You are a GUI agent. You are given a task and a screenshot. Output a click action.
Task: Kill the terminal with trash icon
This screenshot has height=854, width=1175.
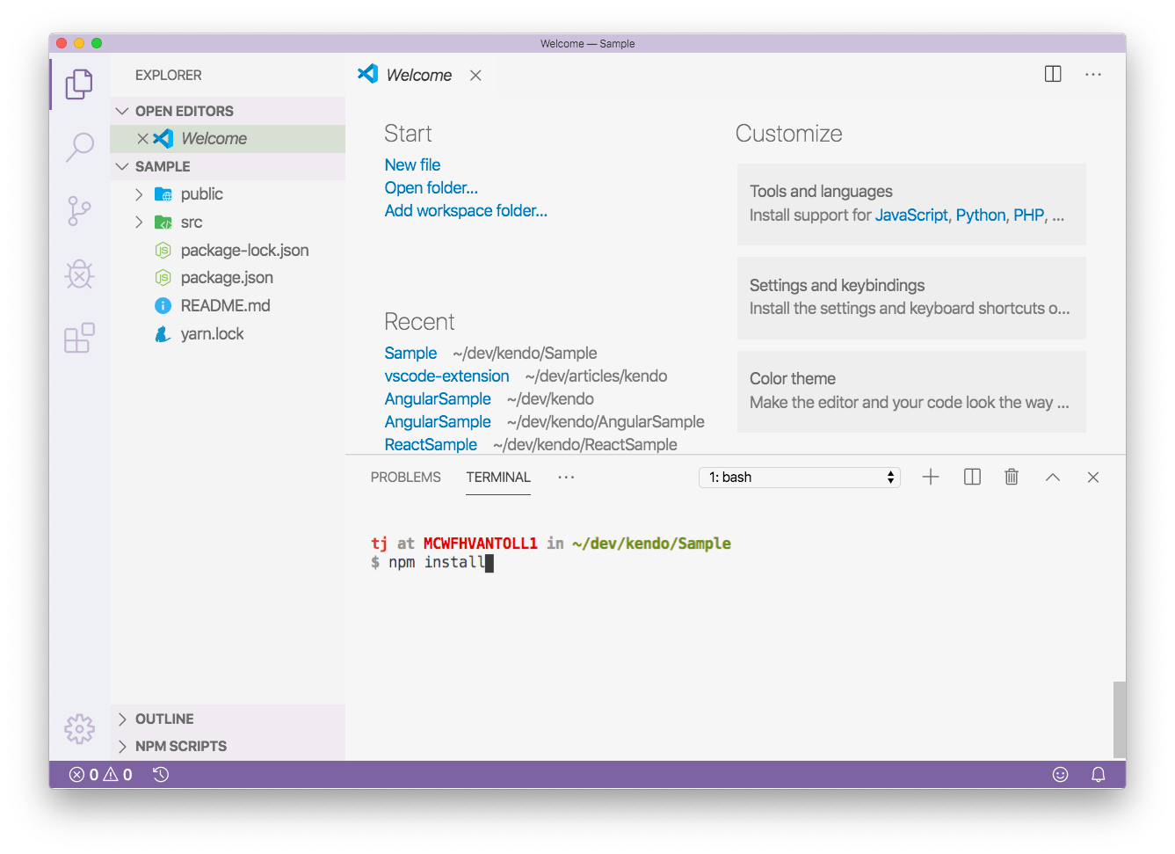[x=1012, y=477]
